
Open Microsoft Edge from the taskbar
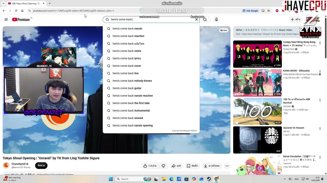(171, 179)
